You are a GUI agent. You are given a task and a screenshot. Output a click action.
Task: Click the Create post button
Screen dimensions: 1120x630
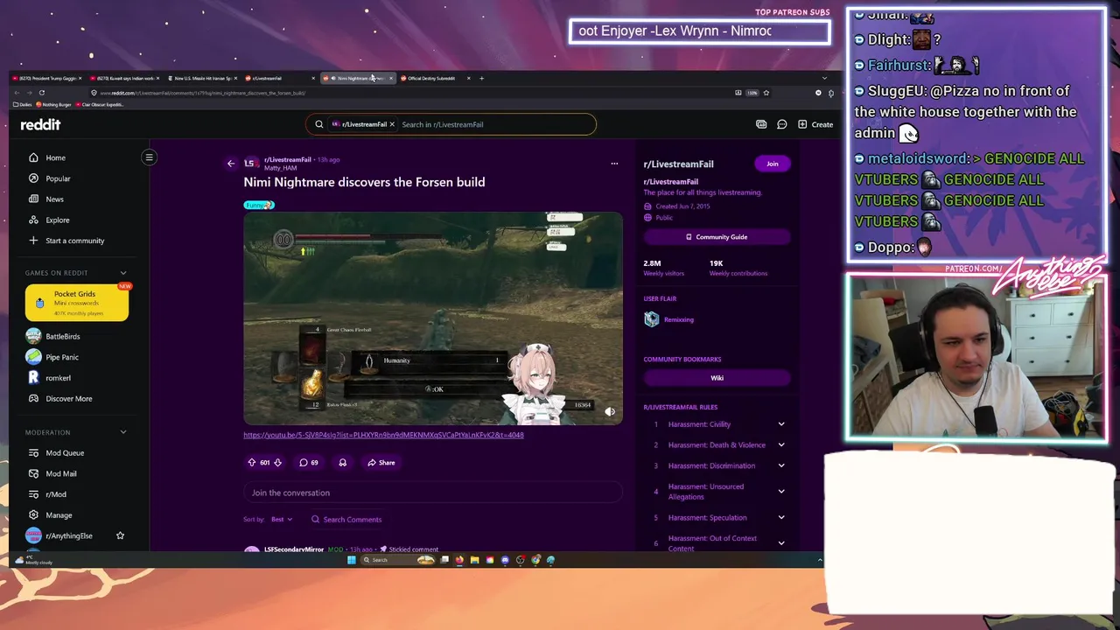click(x=815, y=124)
